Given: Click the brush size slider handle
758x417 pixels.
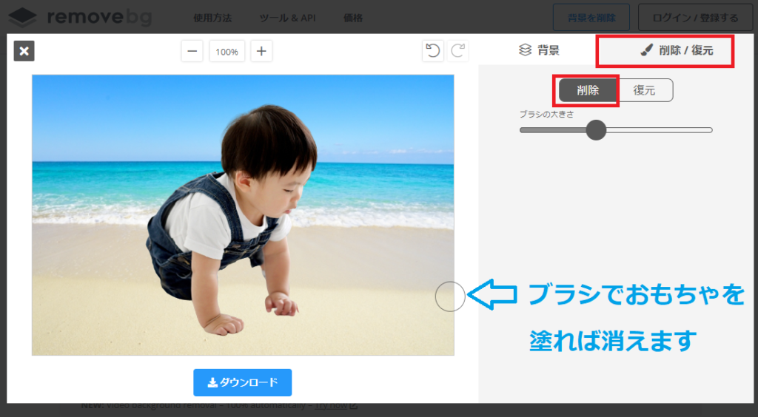Looking at the screenshot, I should (x=596, y=130).
